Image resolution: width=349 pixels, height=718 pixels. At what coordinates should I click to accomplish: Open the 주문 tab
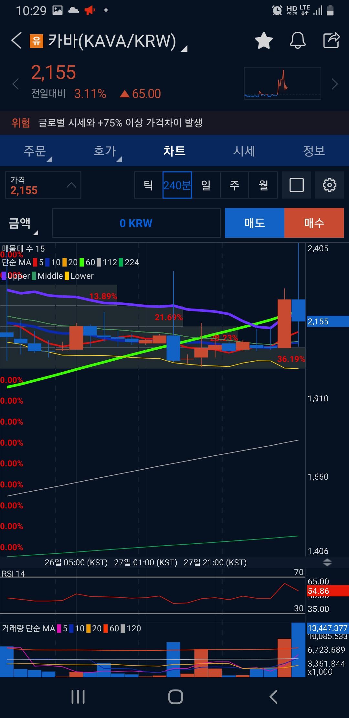[x=35, y=151]
